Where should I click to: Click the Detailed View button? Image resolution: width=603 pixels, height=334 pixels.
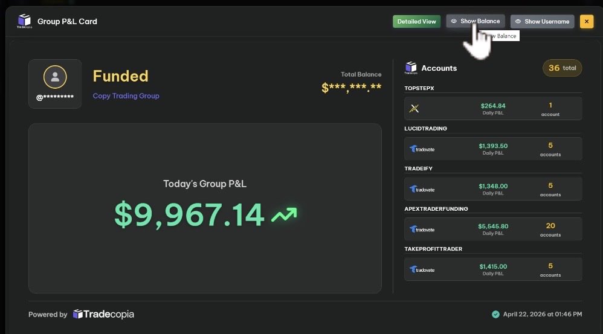416,22
